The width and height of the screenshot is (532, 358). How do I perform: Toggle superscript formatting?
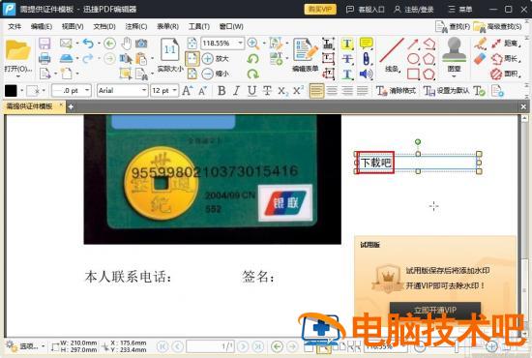(298, 91)
